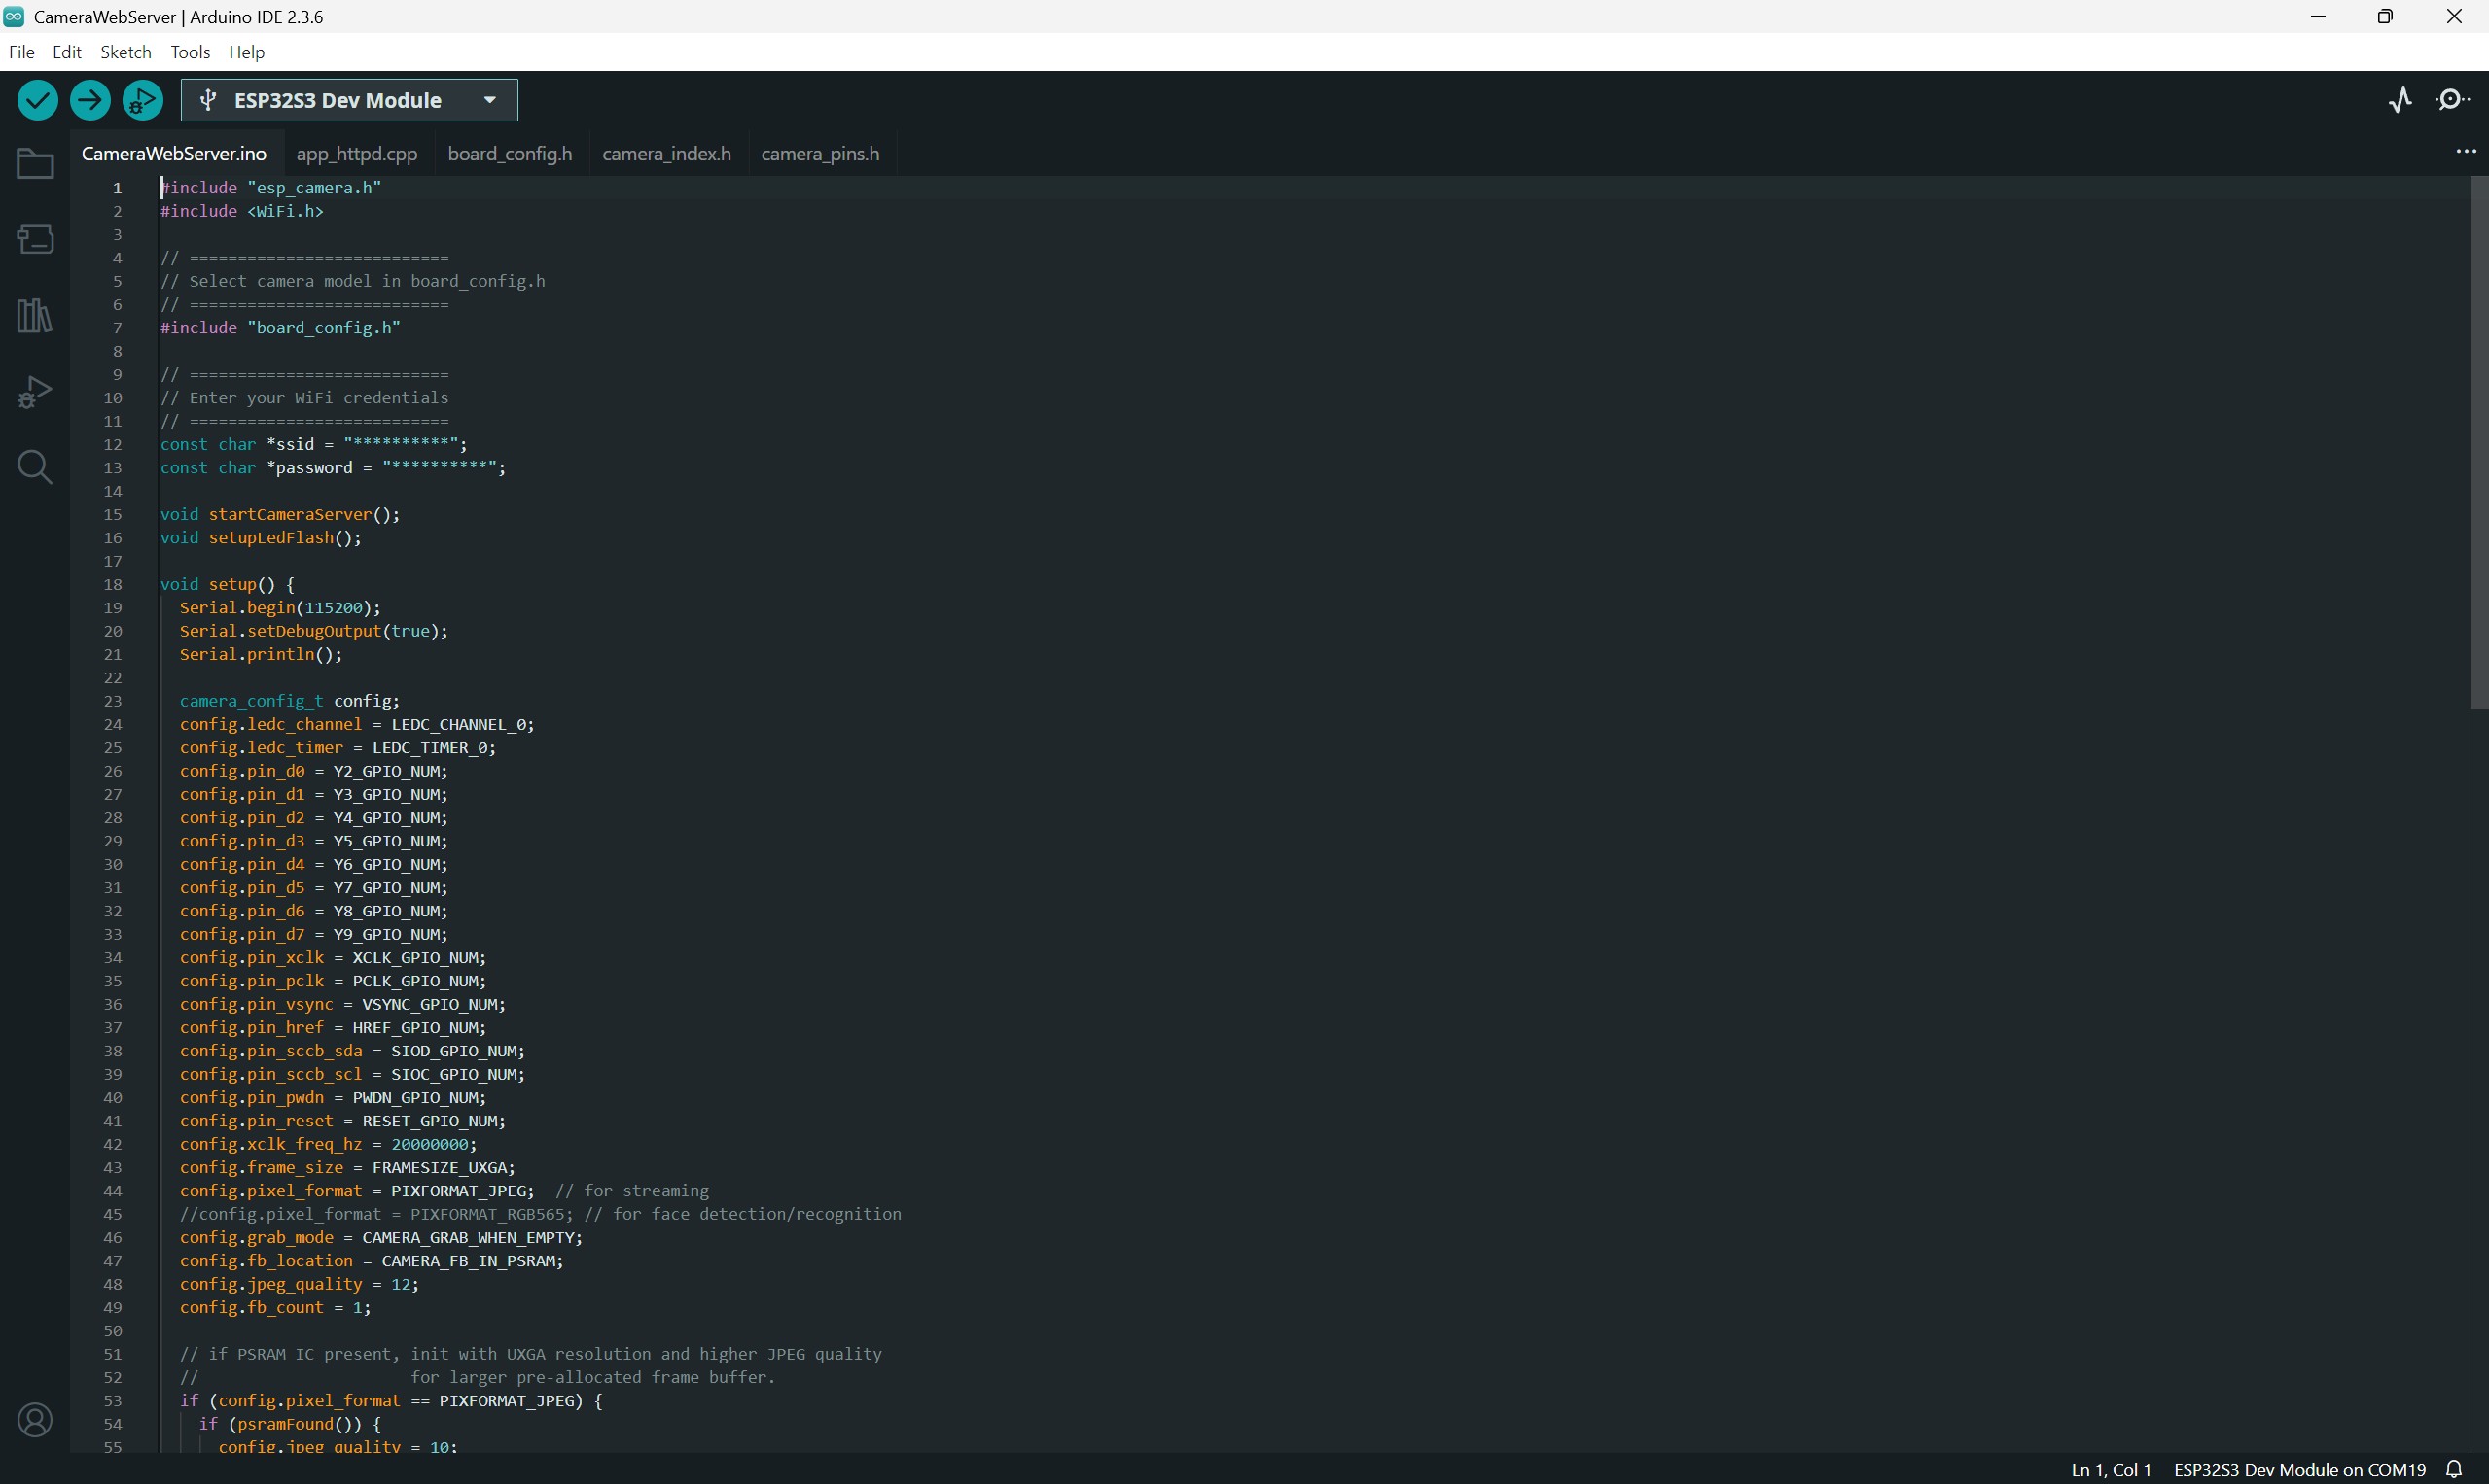Click the Upload arrow button
Screen dimensions: 2489x1484
pyautogui.click(x=90, y=100)
